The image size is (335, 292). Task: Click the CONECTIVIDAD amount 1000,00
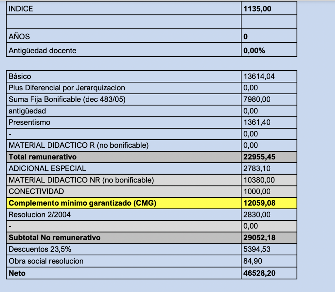click(257, 191)
